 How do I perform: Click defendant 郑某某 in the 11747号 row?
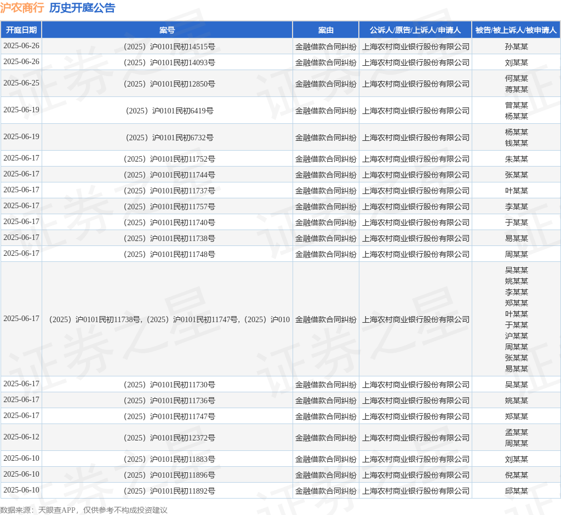[516, 416]
